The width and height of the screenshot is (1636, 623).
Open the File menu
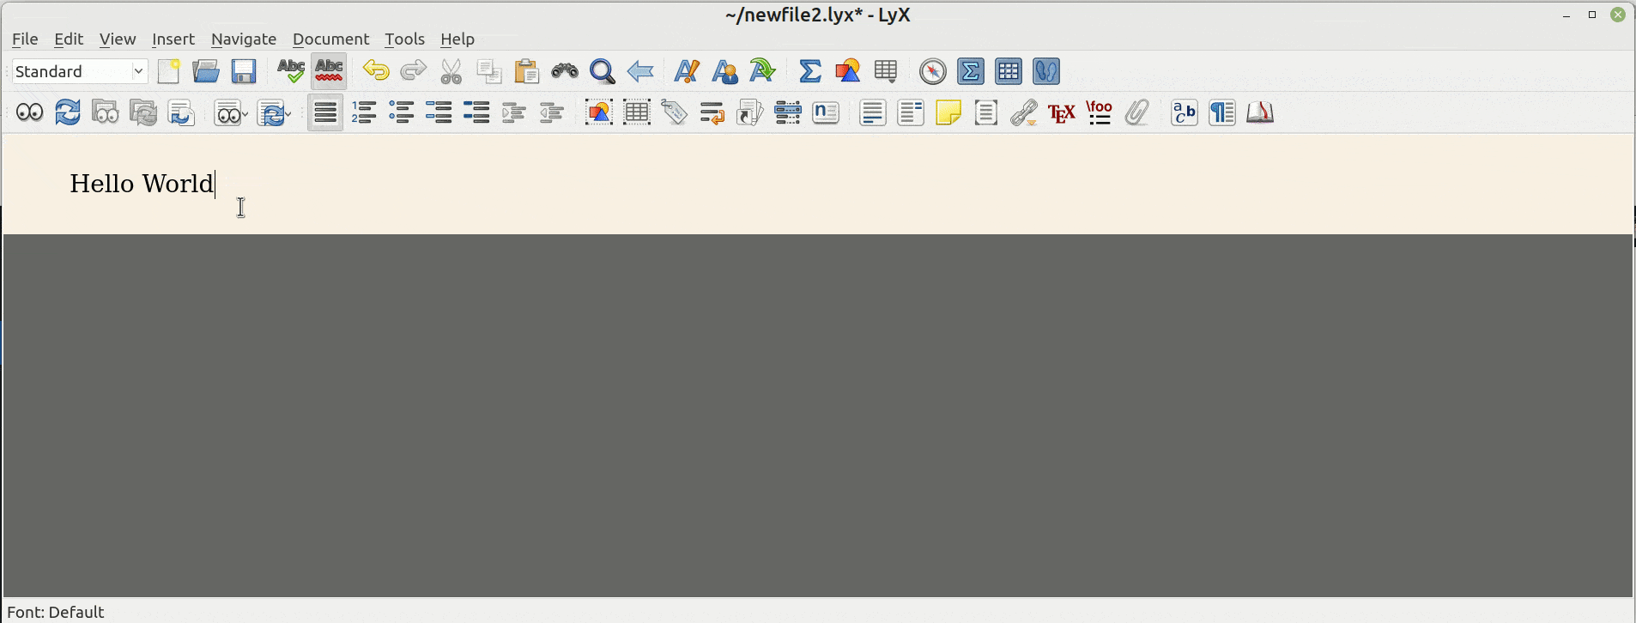[x=25, y=39]
